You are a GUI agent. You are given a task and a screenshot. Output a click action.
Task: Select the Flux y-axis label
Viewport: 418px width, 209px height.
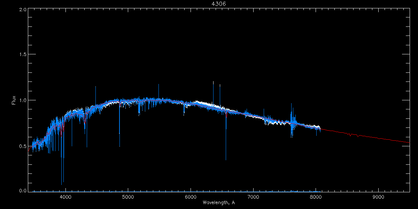pos(14,100)
